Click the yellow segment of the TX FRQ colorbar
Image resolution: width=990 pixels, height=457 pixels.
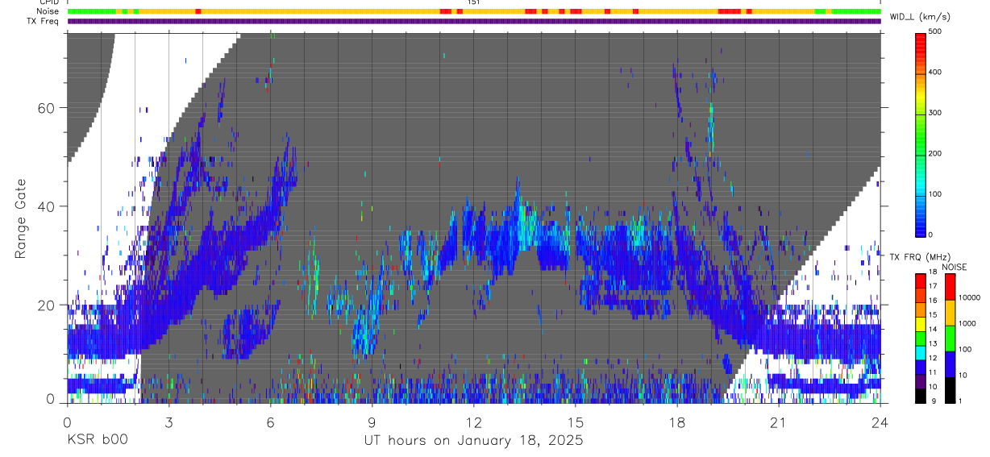coord(920,324)
